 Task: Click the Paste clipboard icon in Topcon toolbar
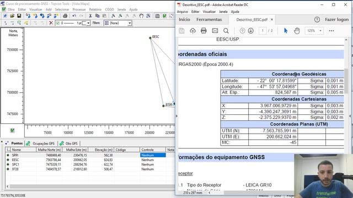(104, 16)
